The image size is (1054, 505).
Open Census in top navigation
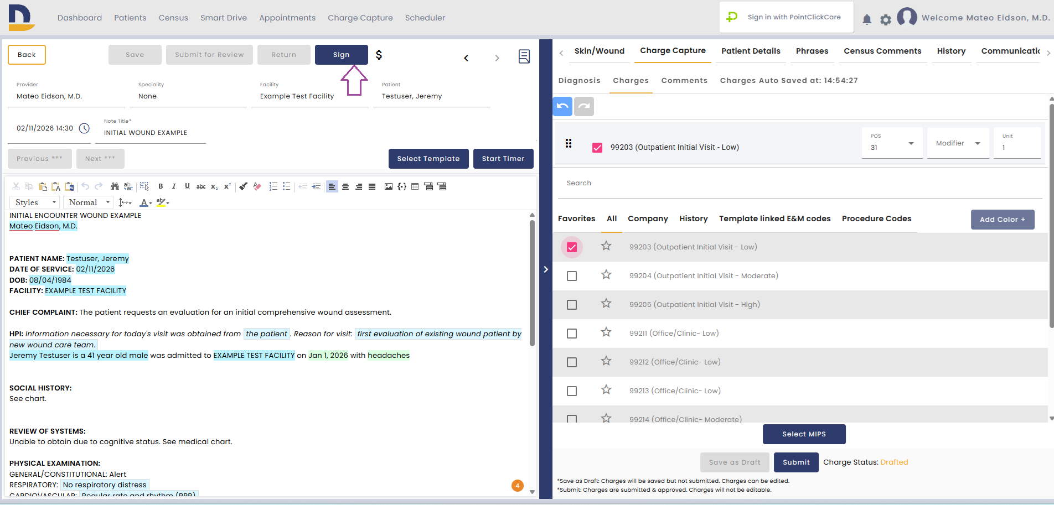click(x=173, y=18)
